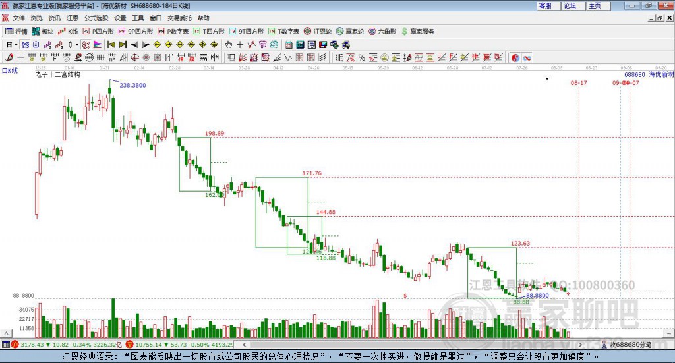Screen dimensions: 675x363
Task: Click the 198.89 price level label
Action: [214, 133]
